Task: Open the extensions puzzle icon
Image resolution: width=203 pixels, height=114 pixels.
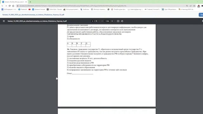Action: point(202,6)
